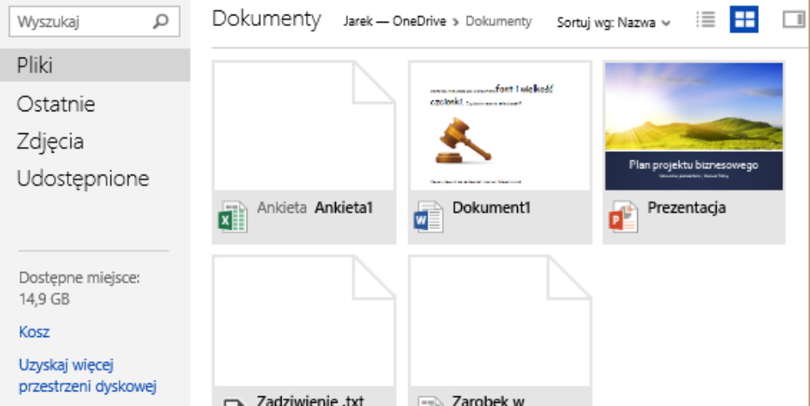Click the Zarobek w file name
Screen dimensions: 810x406
[488, 400]
